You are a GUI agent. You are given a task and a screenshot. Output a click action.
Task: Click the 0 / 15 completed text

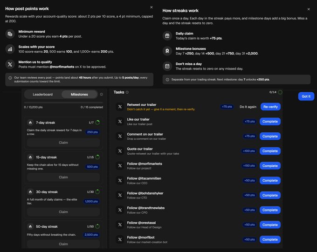[x=92, y=107]
